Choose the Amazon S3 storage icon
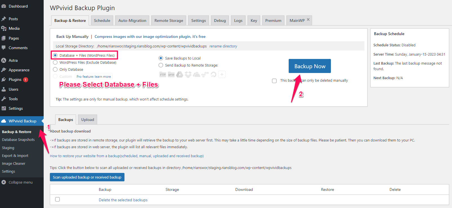 point(205,75)
